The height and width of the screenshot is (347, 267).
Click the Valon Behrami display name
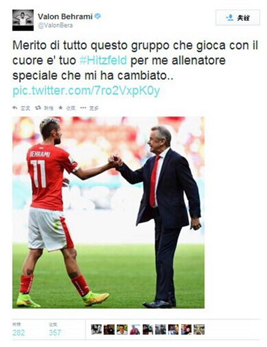[65, 16]
